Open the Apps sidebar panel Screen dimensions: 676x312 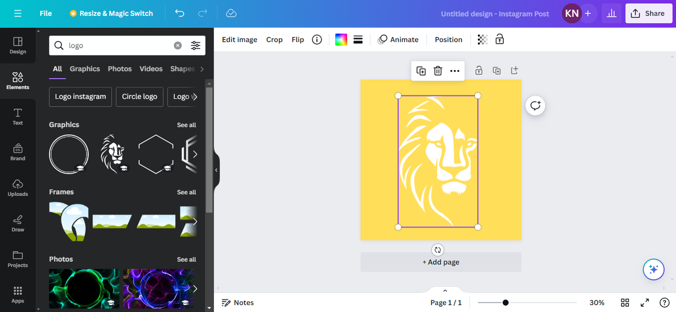pos(17,295)
